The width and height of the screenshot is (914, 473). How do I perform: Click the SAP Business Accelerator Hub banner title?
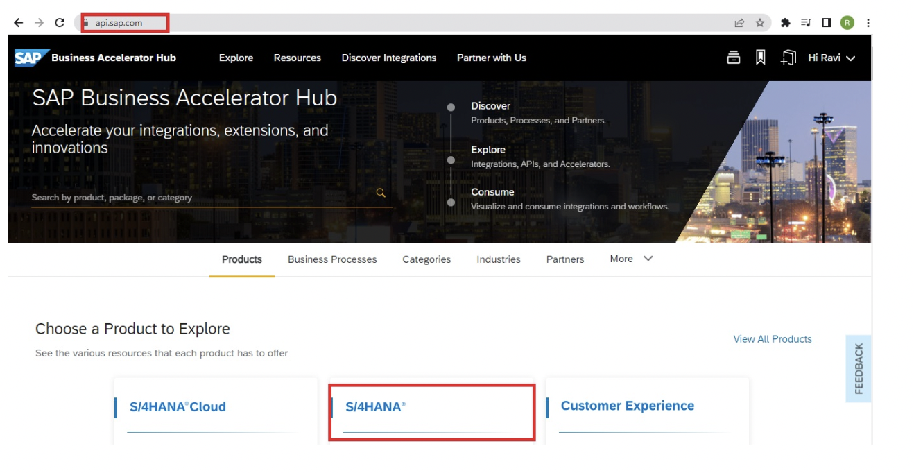(184, 98)
